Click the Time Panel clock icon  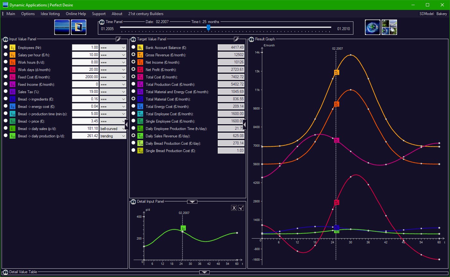click(x=102, y=22)
